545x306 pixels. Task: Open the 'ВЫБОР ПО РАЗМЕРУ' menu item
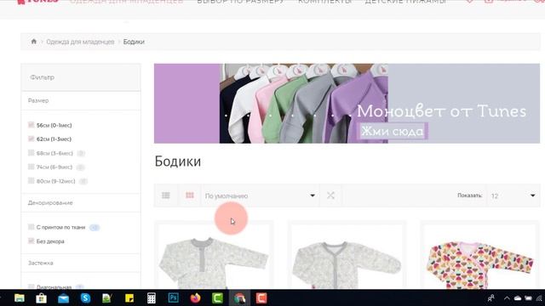(x=240, y=2)
